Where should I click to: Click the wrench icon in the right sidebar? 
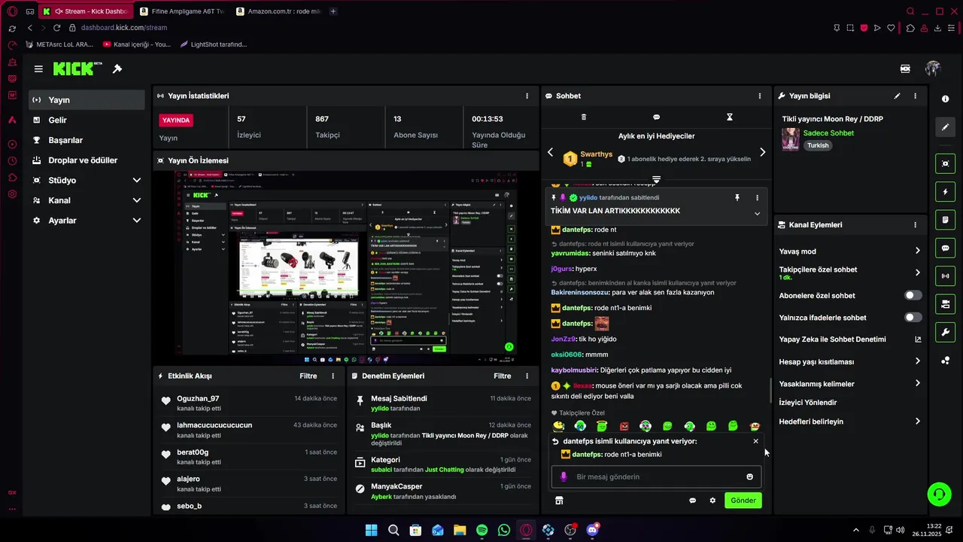click(946, 332)
